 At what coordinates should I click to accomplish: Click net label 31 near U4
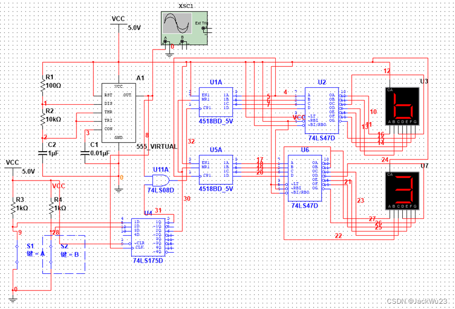158,211
